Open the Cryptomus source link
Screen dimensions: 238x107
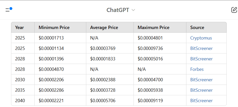click(x=201, y=38)
